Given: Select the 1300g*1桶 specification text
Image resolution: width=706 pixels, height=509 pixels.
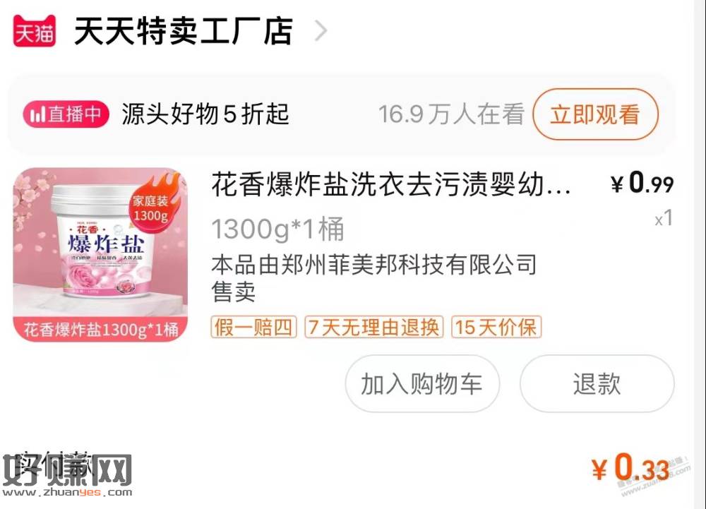Looking at the screenshot, I should point(277,229).
